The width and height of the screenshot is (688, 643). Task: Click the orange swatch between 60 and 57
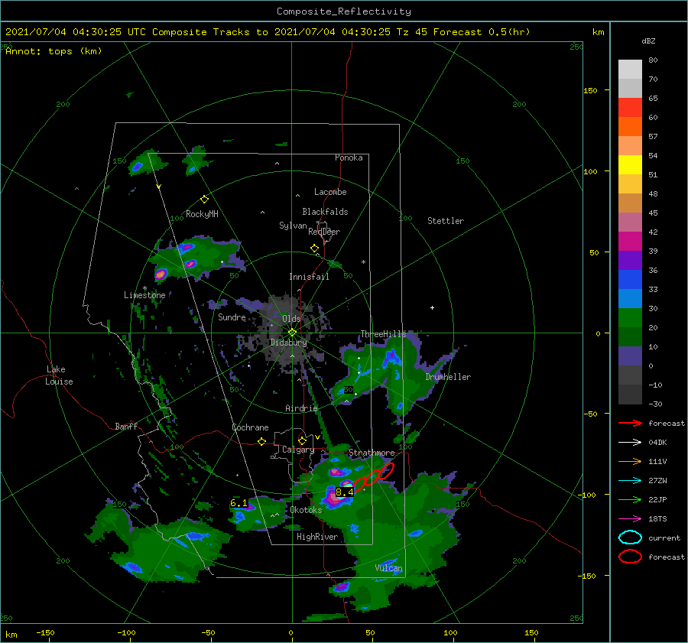click(630, 127)
